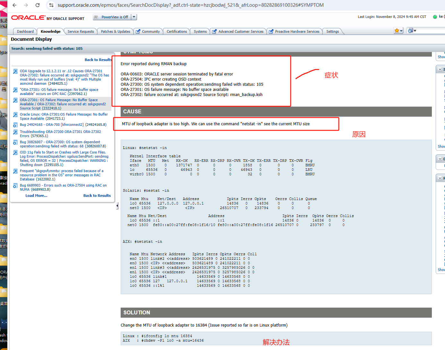Click the external-link icon on Proactive Hardware Services
445x350 pixels.
pyautogui.click(x=271, y=31)
